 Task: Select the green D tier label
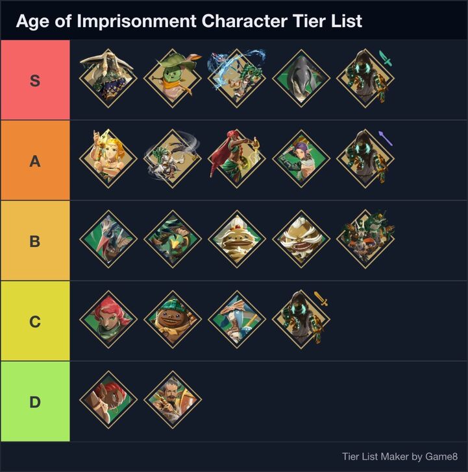pos(35,401)
